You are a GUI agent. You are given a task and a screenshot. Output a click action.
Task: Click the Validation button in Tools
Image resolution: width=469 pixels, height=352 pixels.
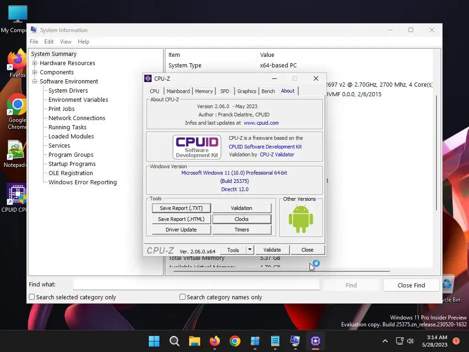[x=242, y=208]
